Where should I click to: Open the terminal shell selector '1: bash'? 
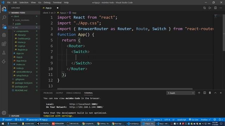point(181,93)
